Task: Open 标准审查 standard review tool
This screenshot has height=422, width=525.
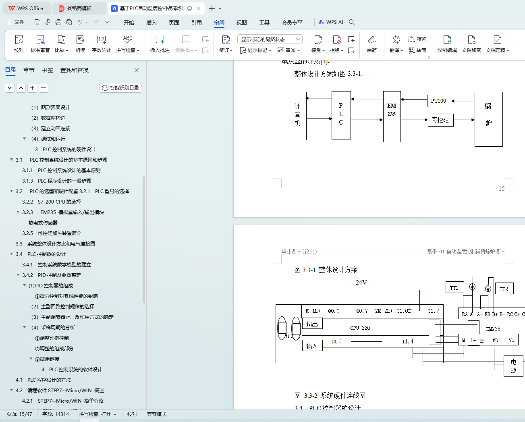Action: pos(40,44)
